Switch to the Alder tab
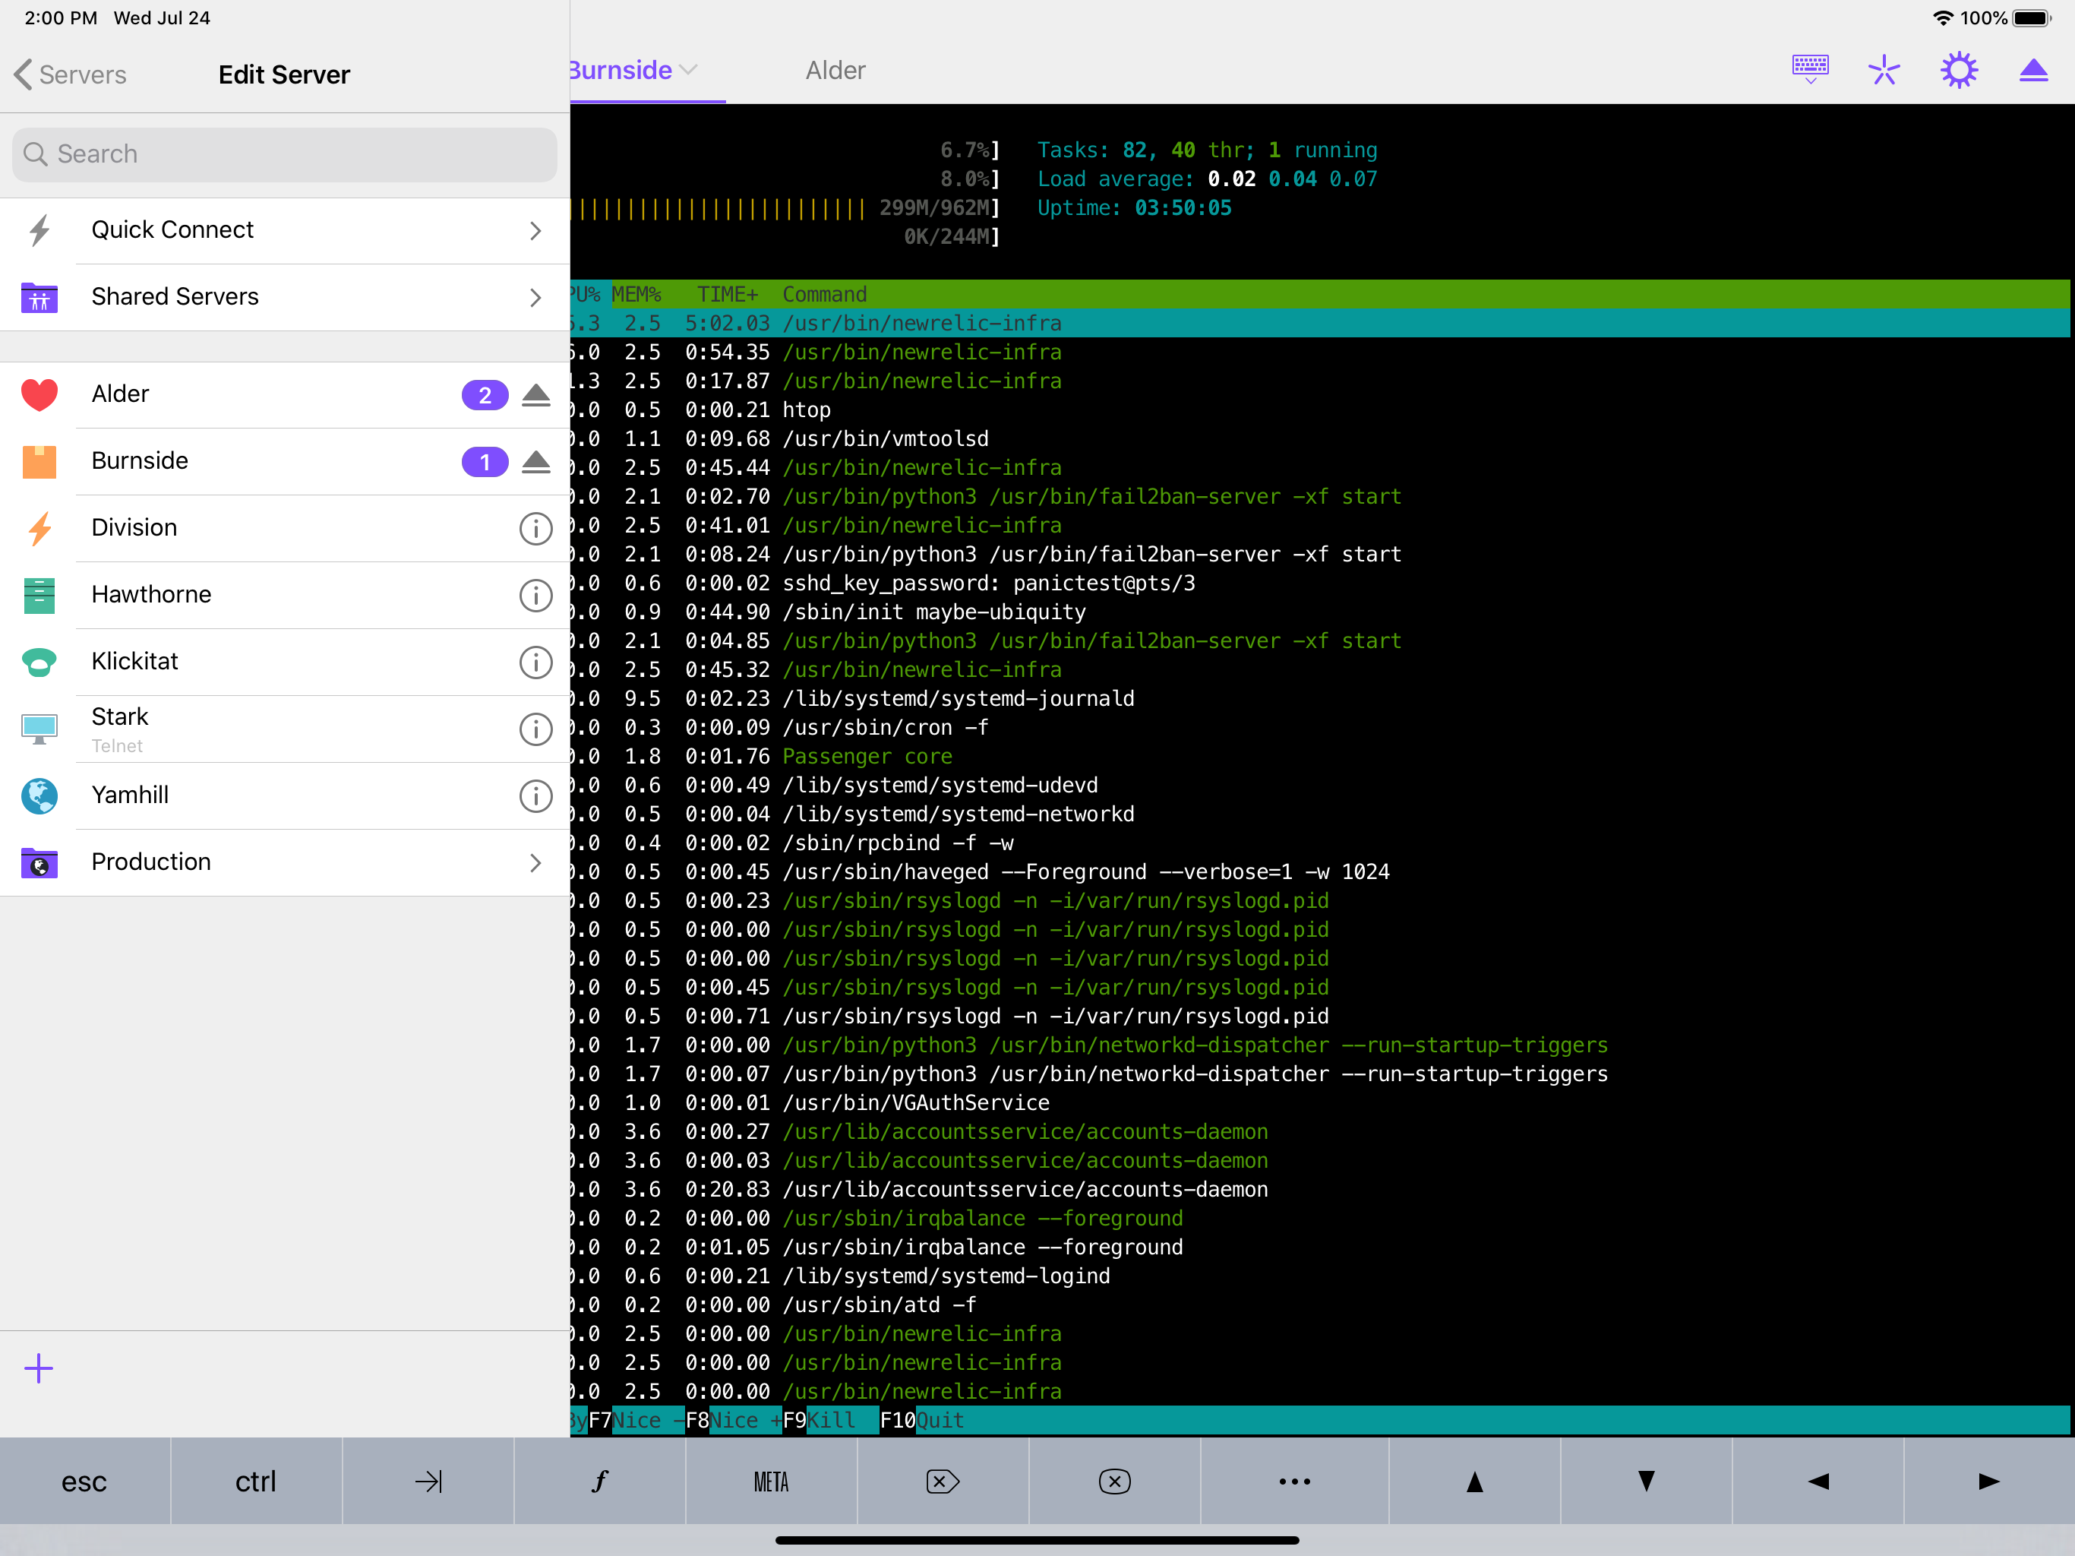The image size is (2075, 1556). (x=835, y=71)
